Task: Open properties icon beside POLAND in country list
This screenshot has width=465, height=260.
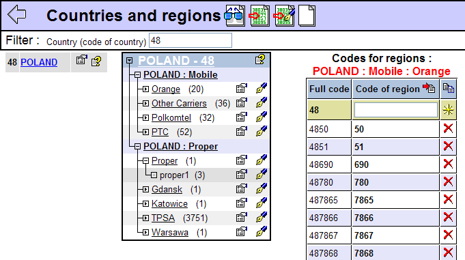Action: [x=81, y=61]
